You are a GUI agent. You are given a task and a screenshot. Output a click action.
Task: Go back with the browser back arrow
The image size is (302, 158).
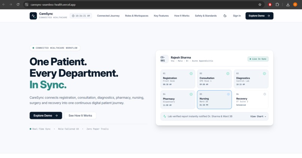4,5
